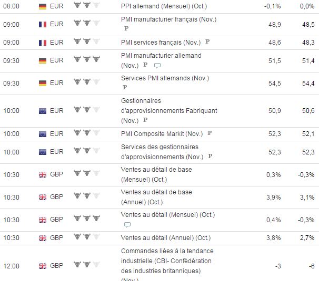Viewport: 319px width, 281px height.
Task: Click EU flag in PMI Composite Markit row
Action: coord(43,134)
